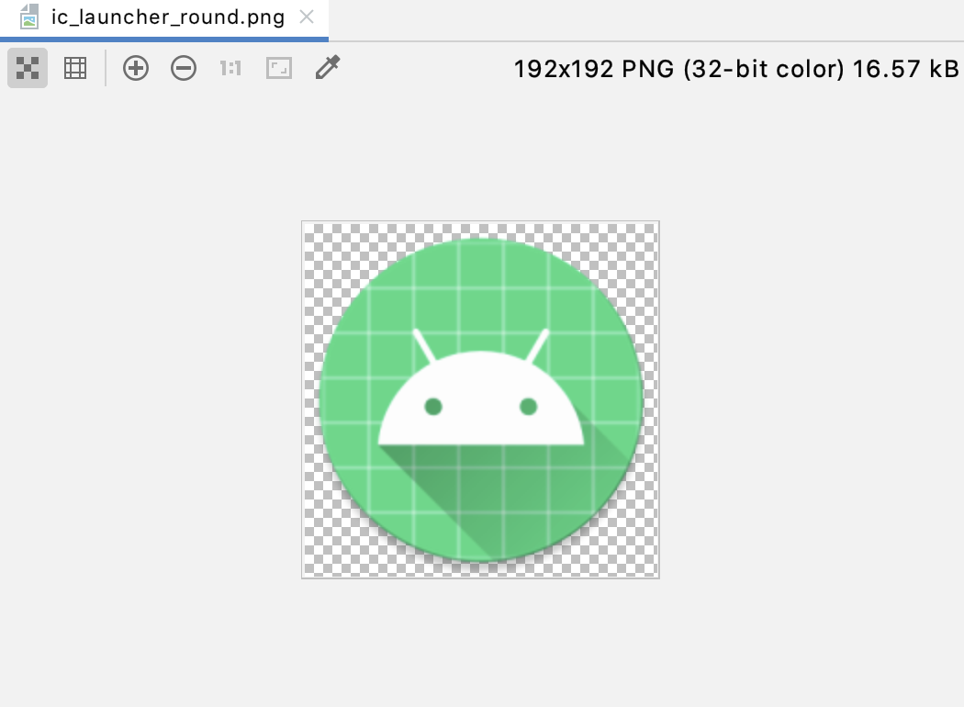Screen dimensions: 964x707
Task: Zoom in on the launcher icon
Action: coord(135,68)
